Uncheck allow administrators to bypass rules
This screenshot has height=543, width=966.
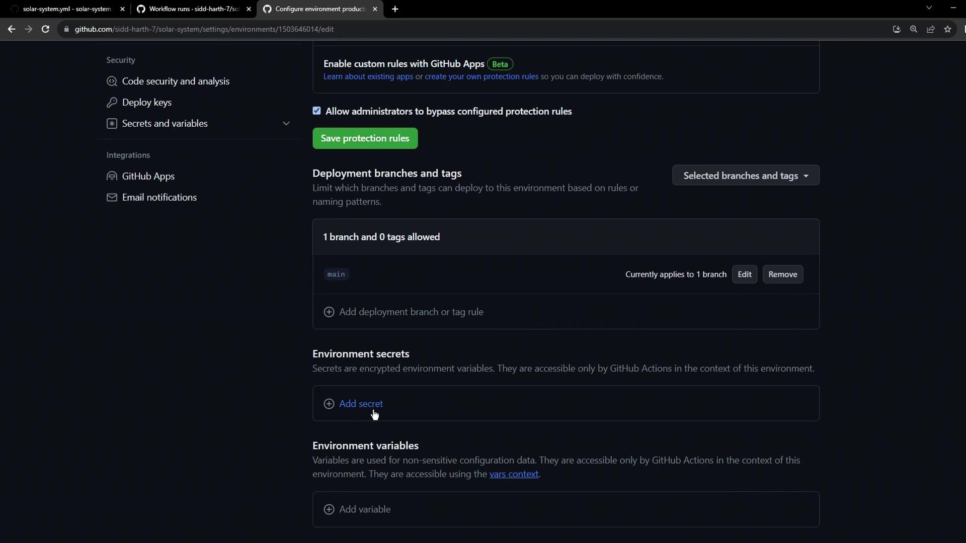(316, 111)
